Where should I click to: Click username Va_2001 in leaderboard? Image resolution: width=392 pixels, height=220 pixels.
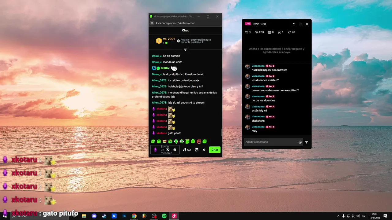169,39
